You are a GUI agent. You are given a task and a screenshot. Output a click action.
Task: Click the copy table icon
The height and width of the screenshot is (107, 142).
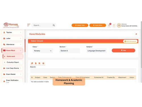tap(32, 63)
